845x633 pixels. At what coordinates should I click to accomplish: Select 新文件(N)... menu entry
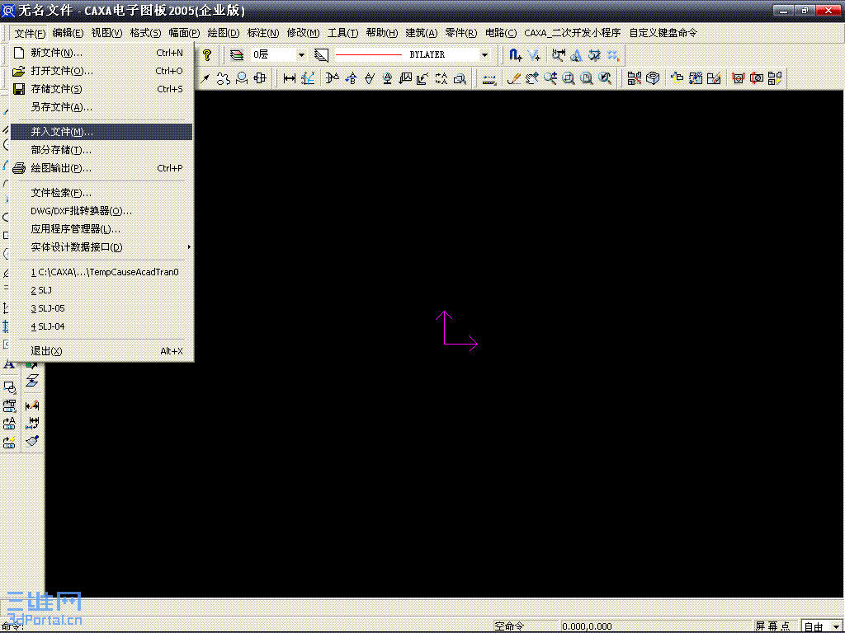[x=101, y=53]
